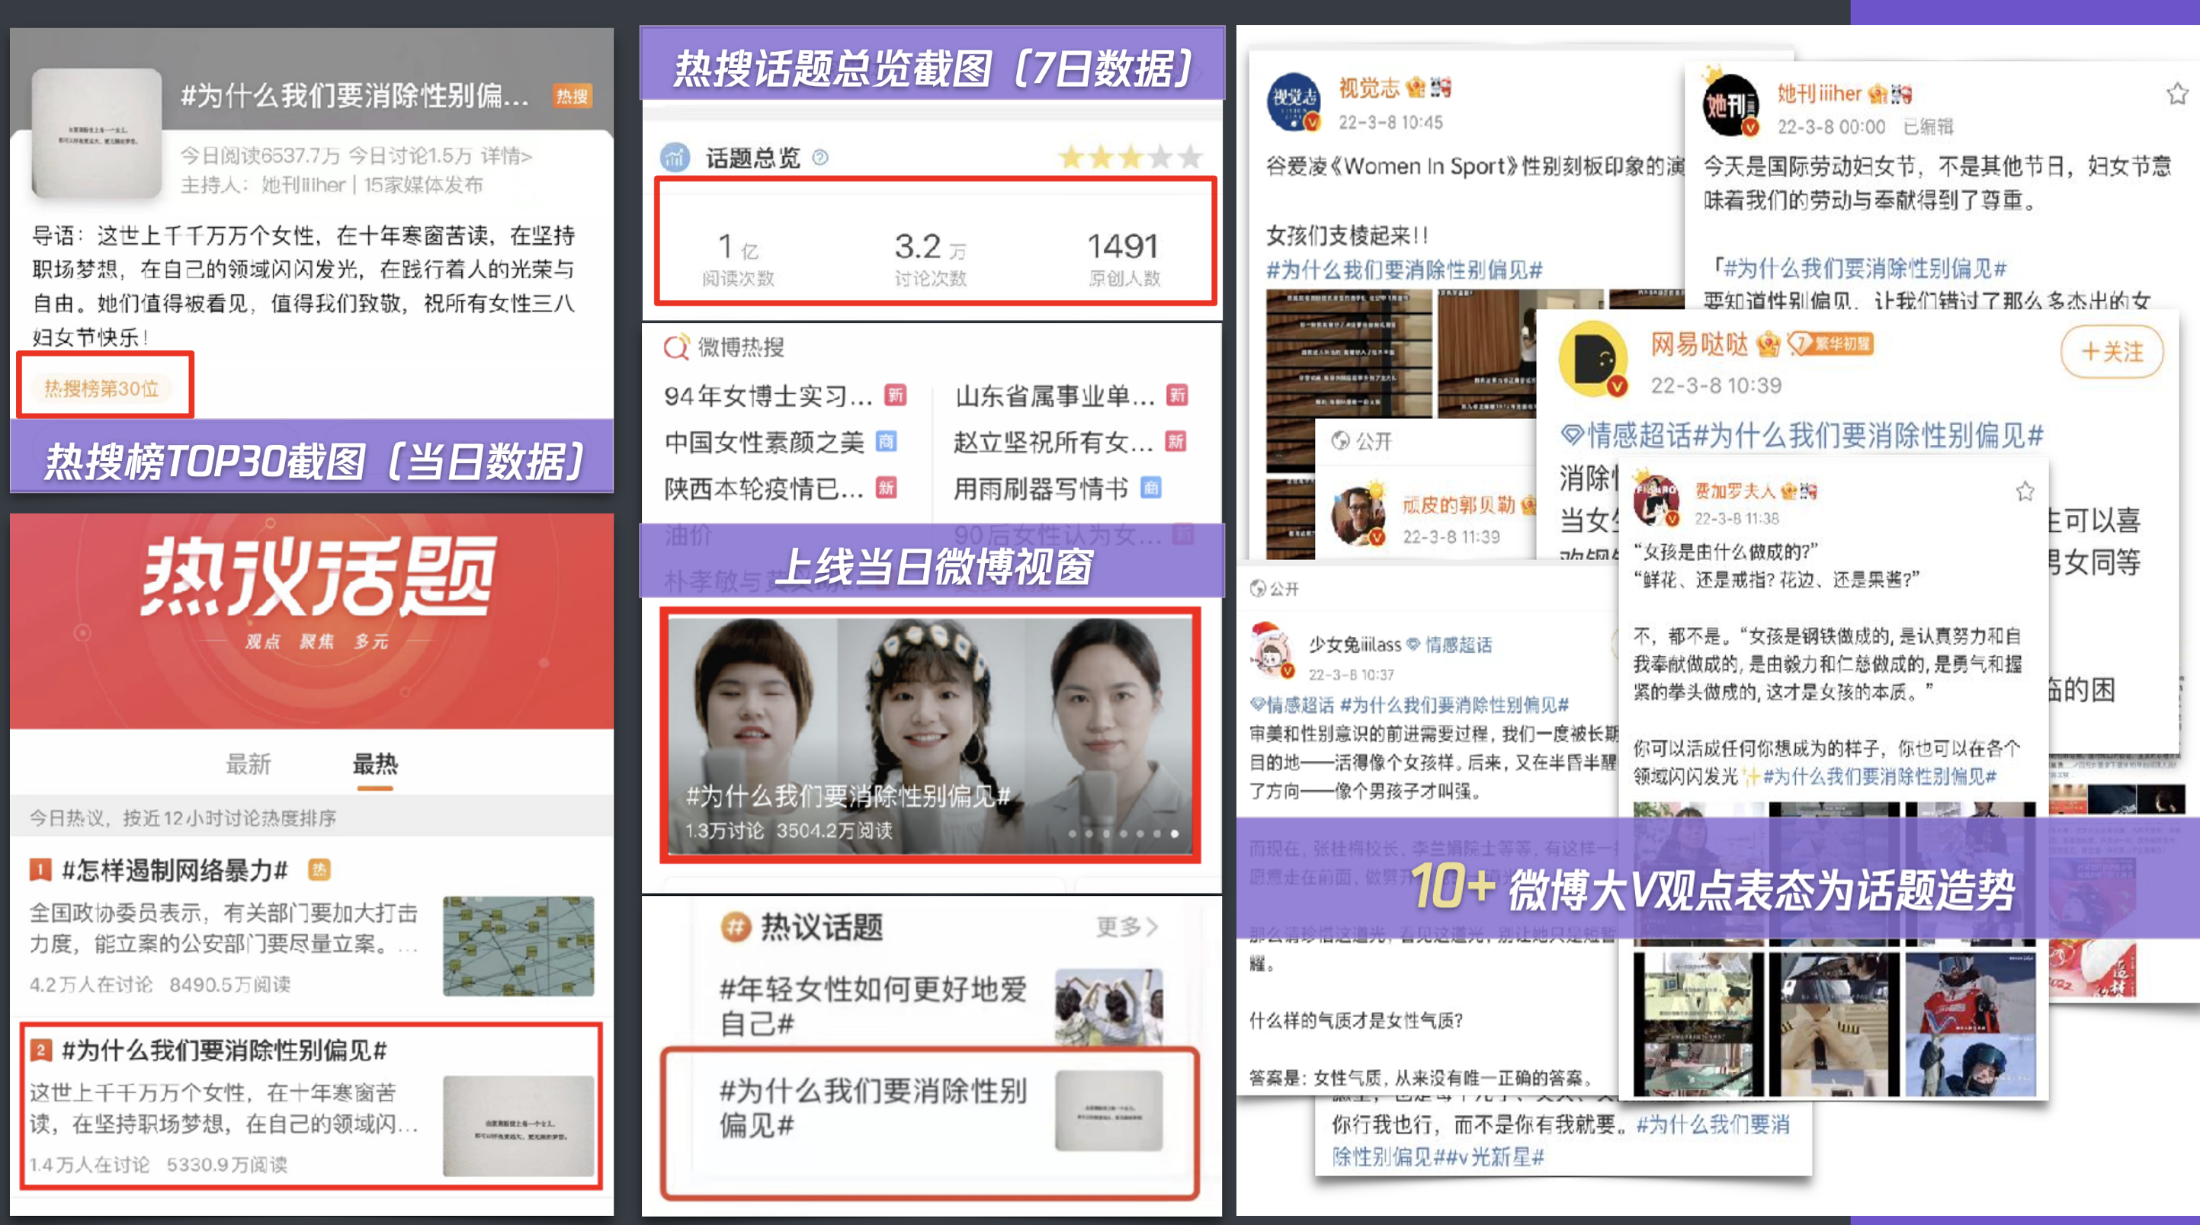
Task: Click the topic cover thumbnail in header
Action: click(x=98, y=133)
